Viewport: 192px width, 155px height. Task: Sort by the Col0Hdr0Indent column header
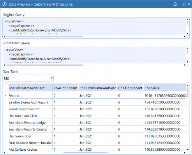click(130, 88)
